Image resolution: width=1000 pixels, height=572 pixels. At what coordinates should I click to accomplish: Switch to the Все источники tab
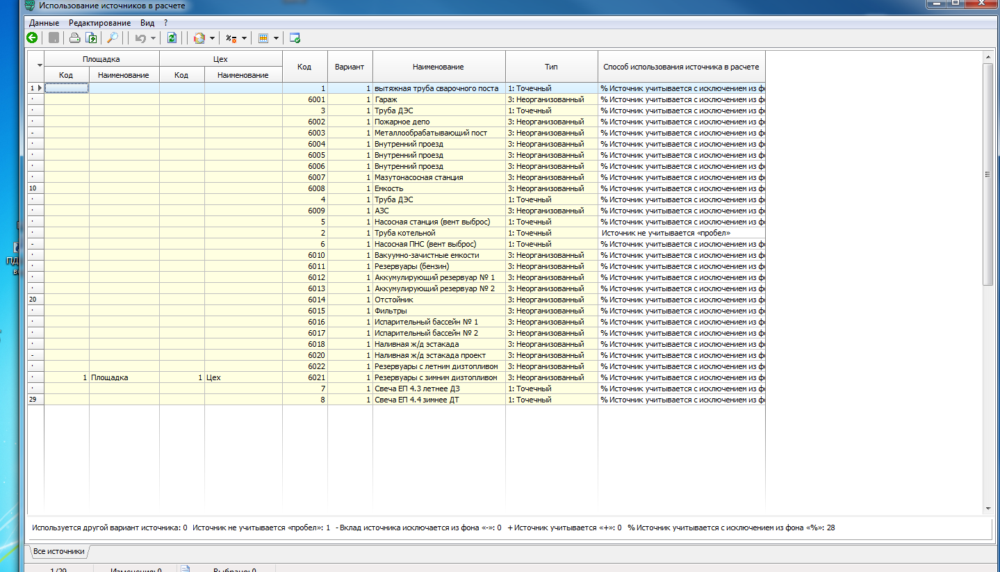pyautogui.click(x=59, y=551)
